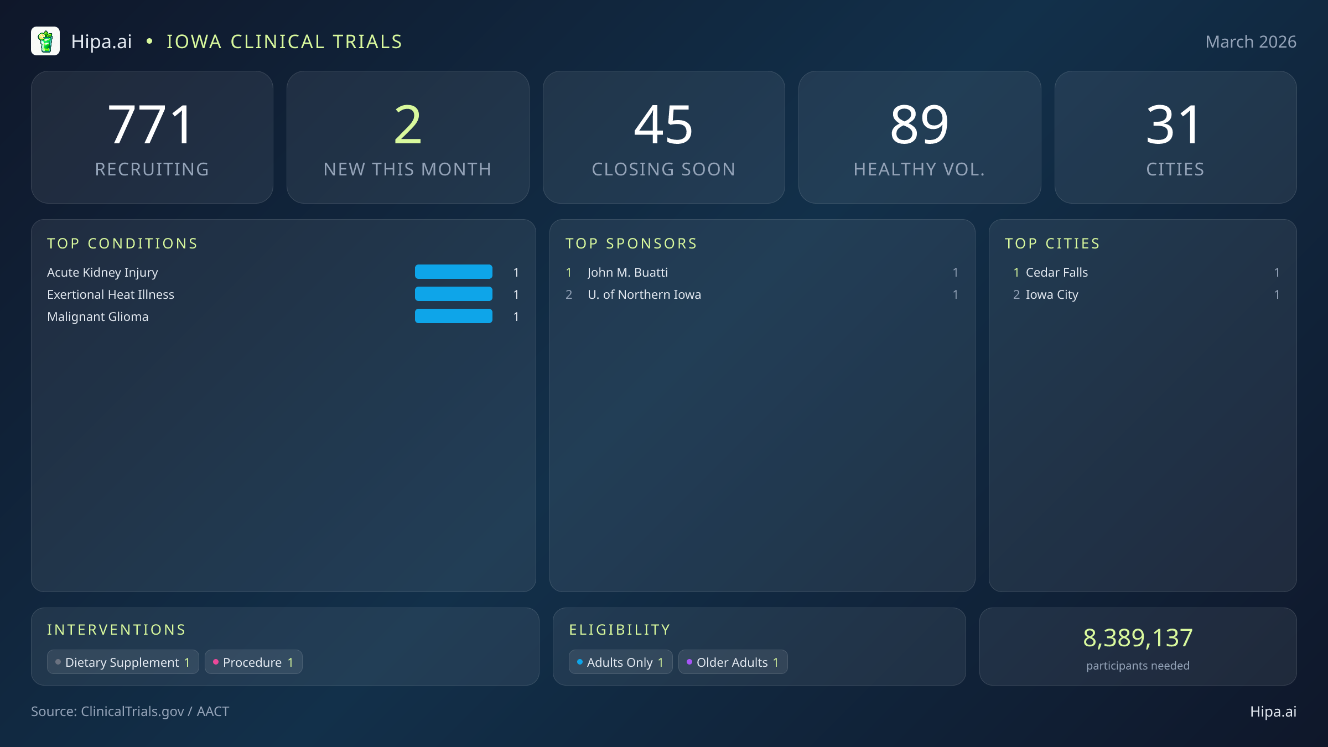
Task: Open the Healthy Vol. stat card
Action: [919, 137]
